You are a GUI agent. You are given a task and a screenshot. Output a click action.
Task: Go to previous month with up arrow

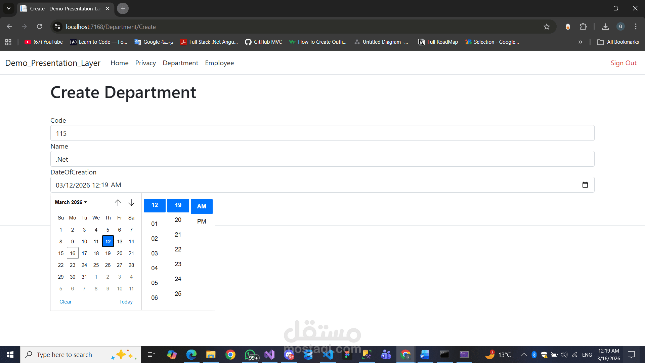pyautogui.click(x=118, y=202)
